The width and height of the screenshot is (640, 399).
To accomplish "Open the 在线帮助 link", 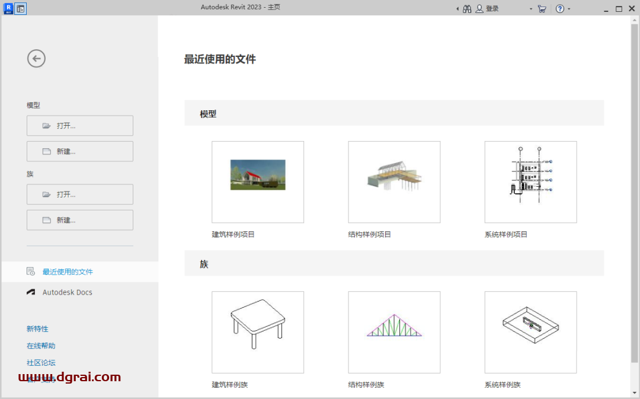I will pos(41,346).
